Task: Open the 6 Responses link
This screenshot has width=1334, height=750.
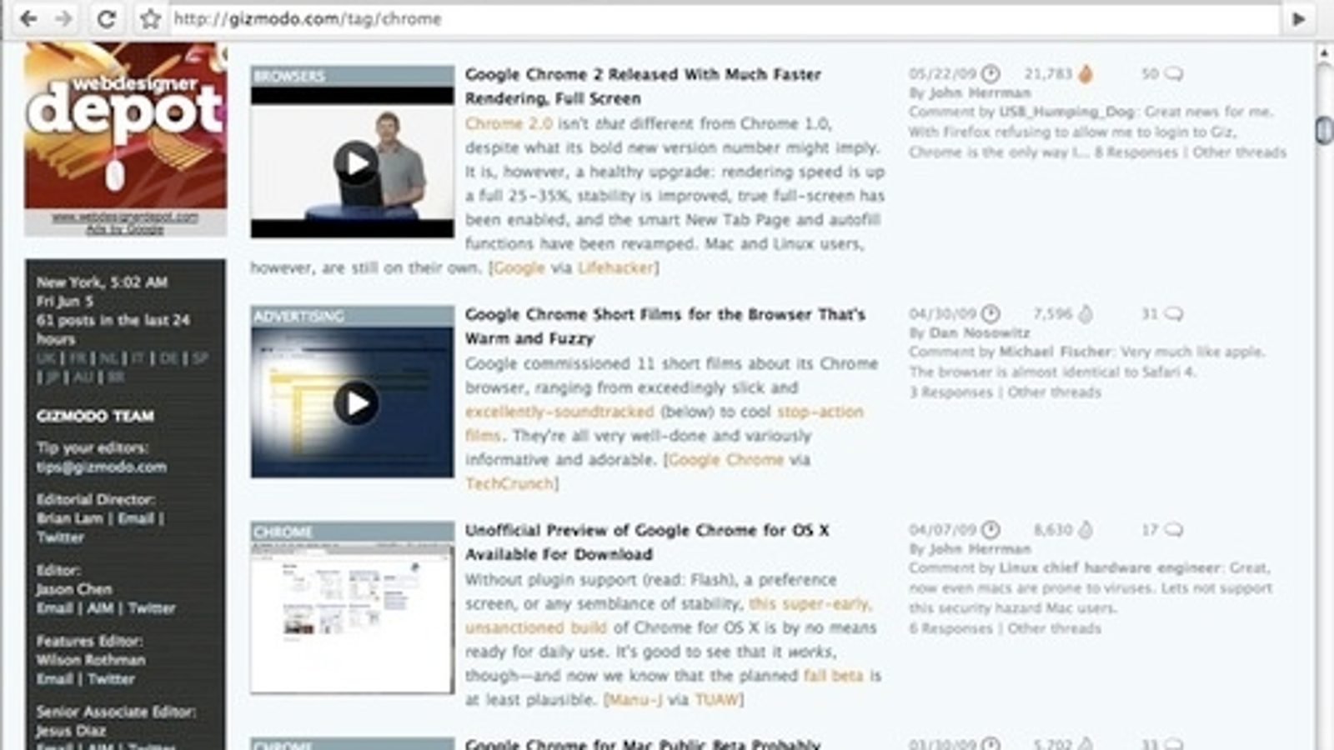Action: tap(950, 627)
